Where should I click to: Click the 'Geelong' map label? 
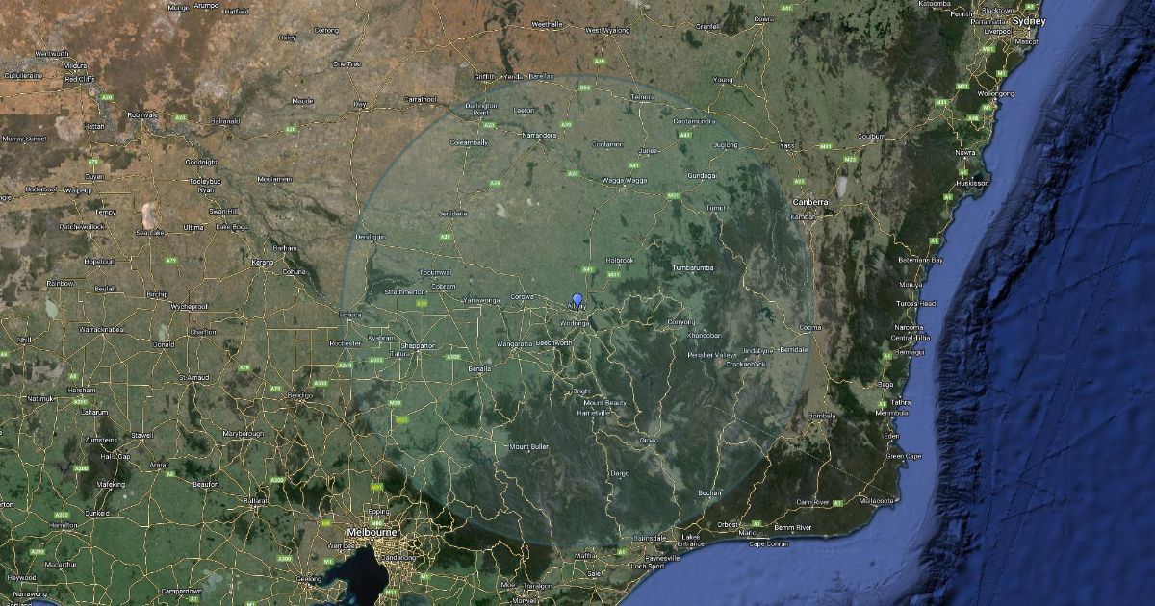point(310,578)
